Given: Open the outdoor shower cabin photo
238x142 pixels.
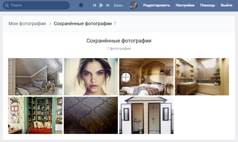Looking at the screenshot, I should (146, 115).
